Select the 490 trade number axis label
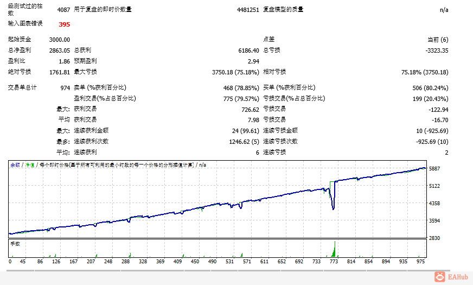Image resolution: width=473 pixels, height=285 pixels. pos(213,262)
